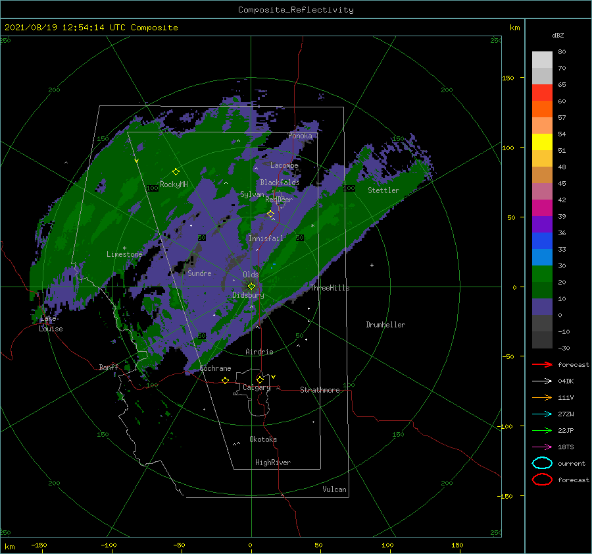This screenshot has height=554, width=592.
Task: Click the yellow diamond marker near RockyMH
Action: click(x=176, y=172)
